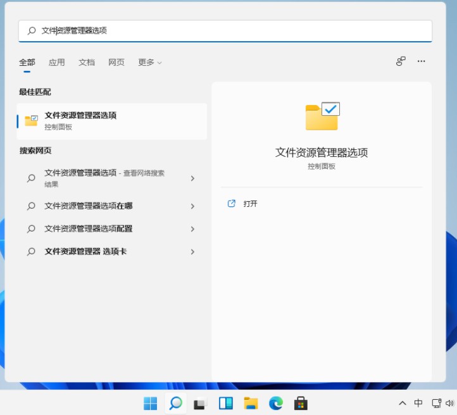Open the search account/feedback icon
The width and height of the screenshot is (457, 415).
(401, 61)
